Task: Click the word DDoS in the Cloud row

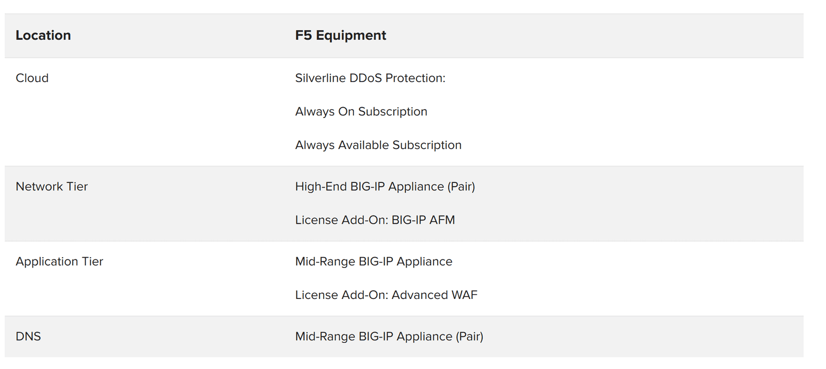Action: (x=366, y=78)
